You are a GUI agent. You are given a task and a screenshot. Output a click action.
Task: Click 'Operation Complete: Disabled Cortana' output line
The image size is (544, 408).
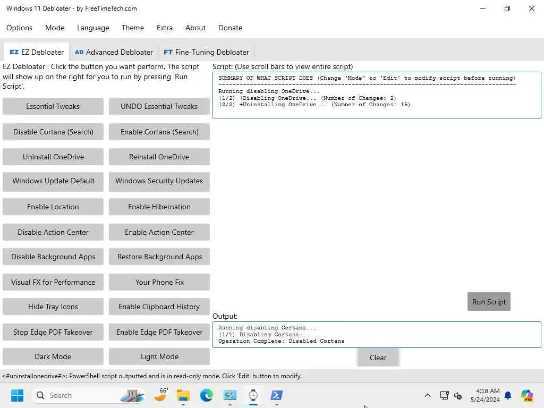pyautogui.click(x=282, y=341)
